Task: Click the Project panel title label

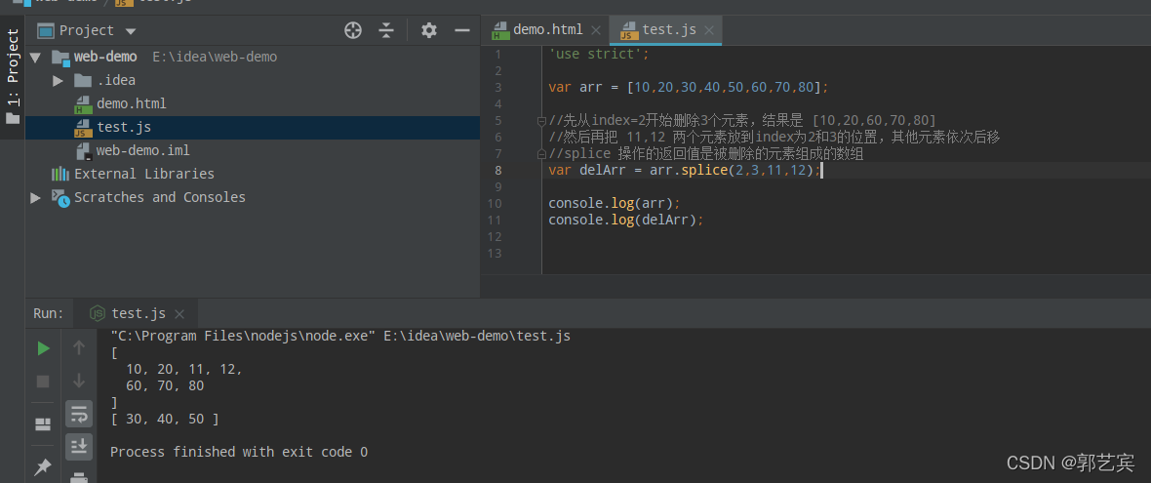Action: click(87, 30)
